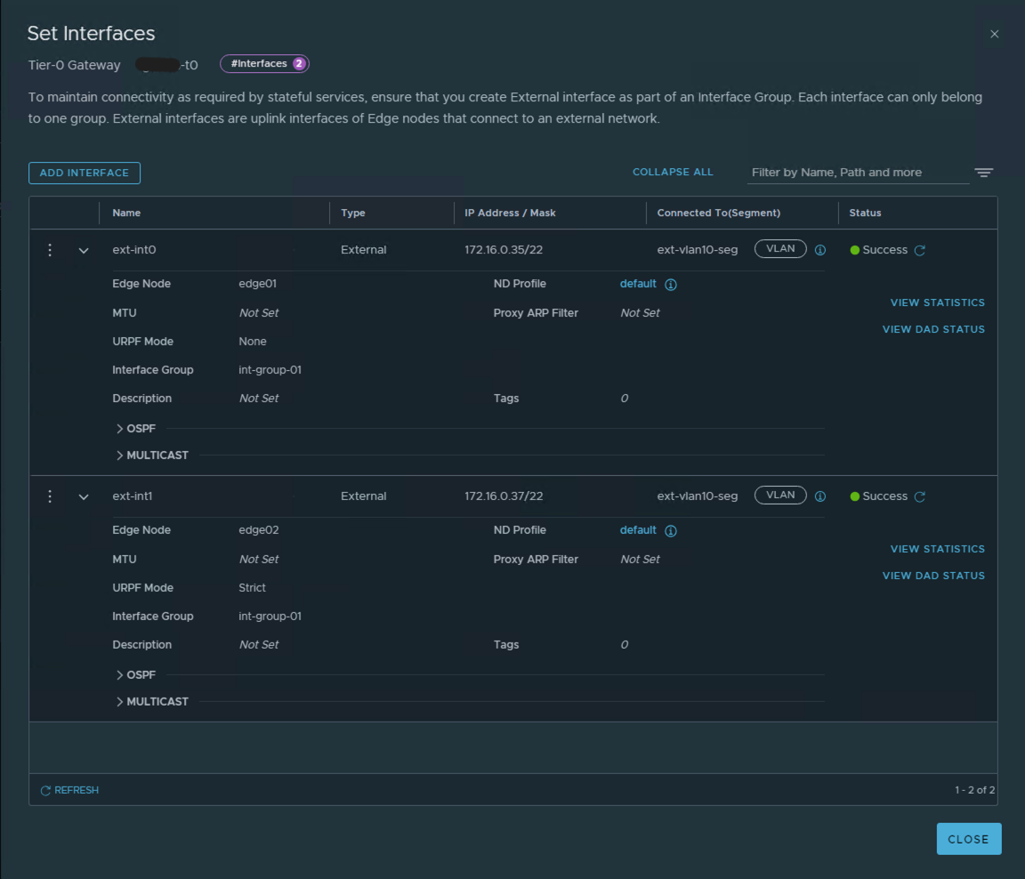Click the edge02 Edge Node value
The height and width of the screenshot is (879, 1025).
[259, 530]
